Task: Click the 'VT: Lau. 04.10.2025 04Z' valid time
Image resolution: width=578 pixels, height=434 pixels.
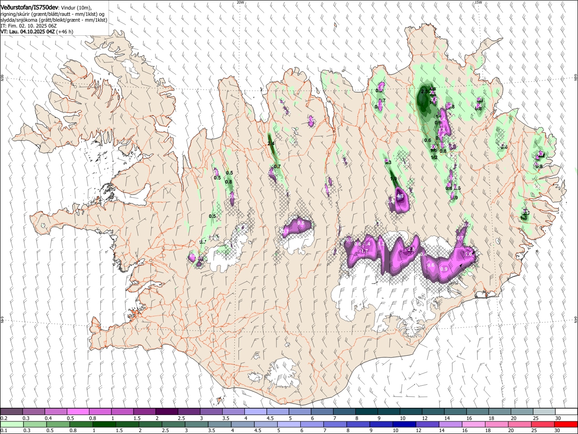Action: coord(28,32)
